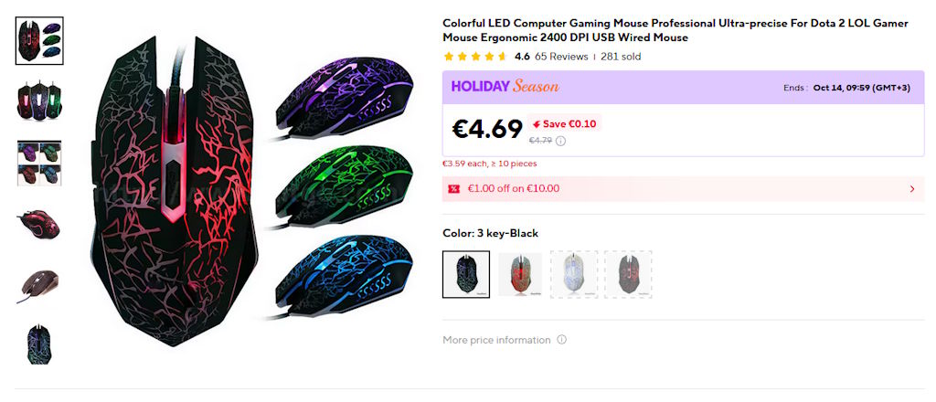Select the fourth thumbnail of the red mouse
Image resolution: width=936 pixels, height=402 pixels.
click(39, 224)
